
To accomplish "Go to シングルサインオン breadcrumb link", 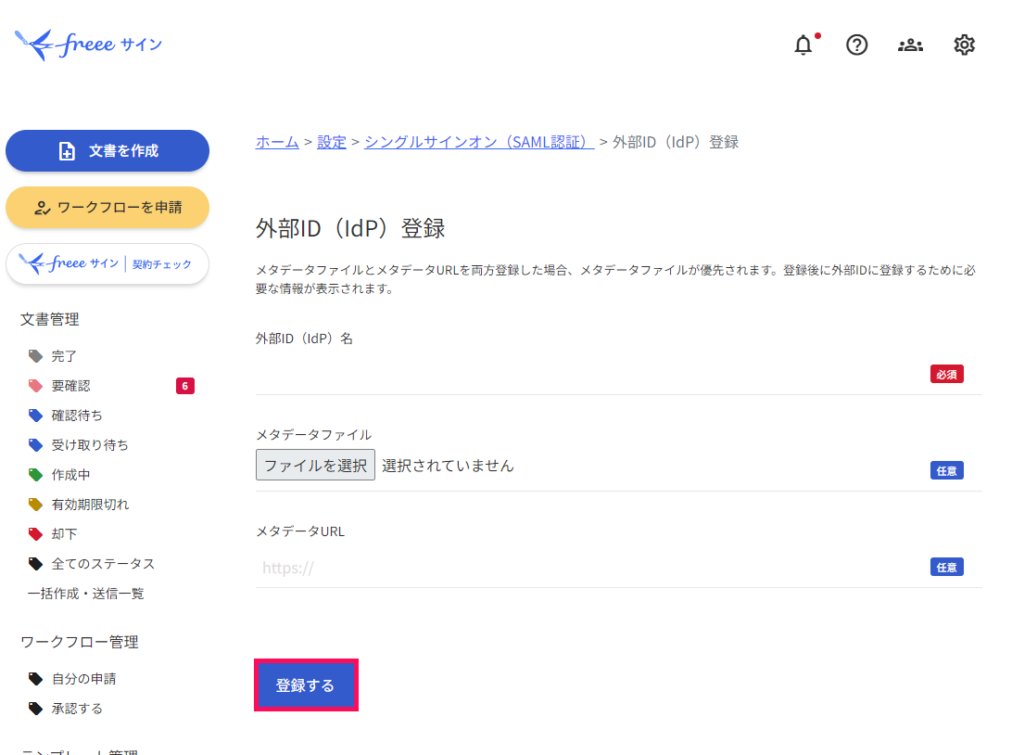I will point(479,142).
